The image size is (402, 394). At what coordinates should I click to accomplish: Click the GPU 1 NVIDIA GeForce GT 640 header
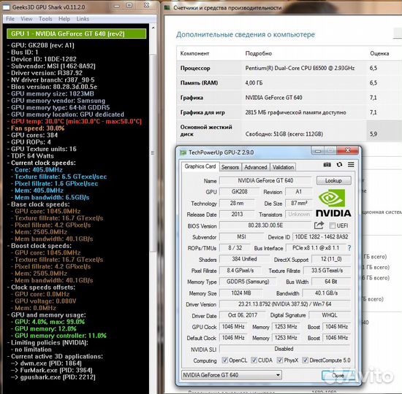pos(77,34)
